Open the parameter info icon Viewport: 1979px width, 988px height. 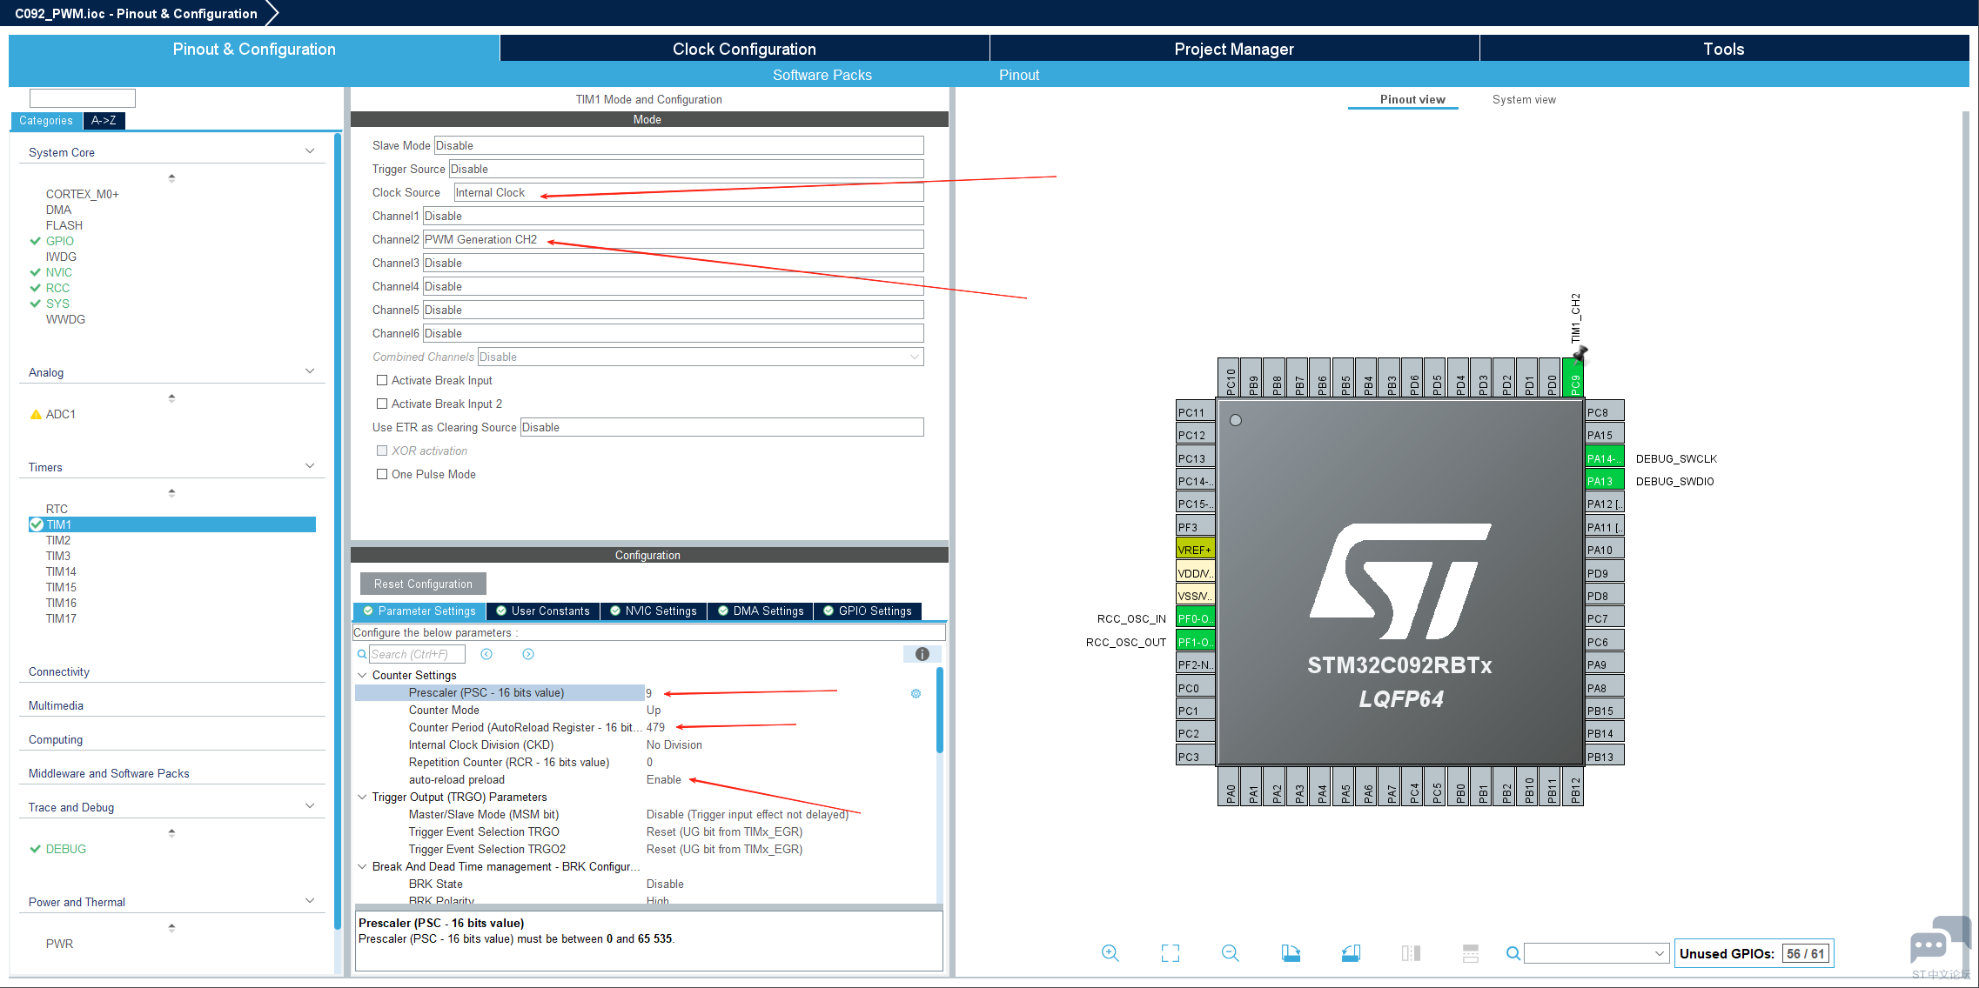(922, 654)
